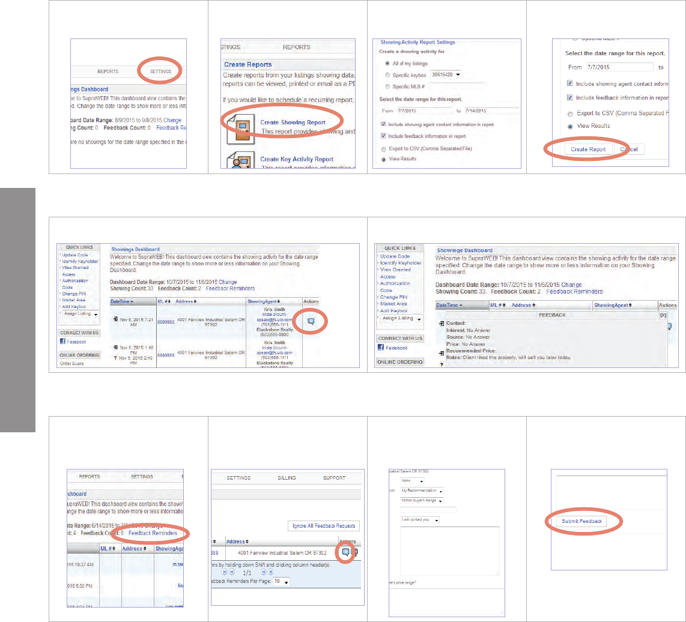Viewport: 686px width, 622px height.
Task: Open the Feedback Reminders Per Page 10 dropdown
Action: (x=281, y=581)
